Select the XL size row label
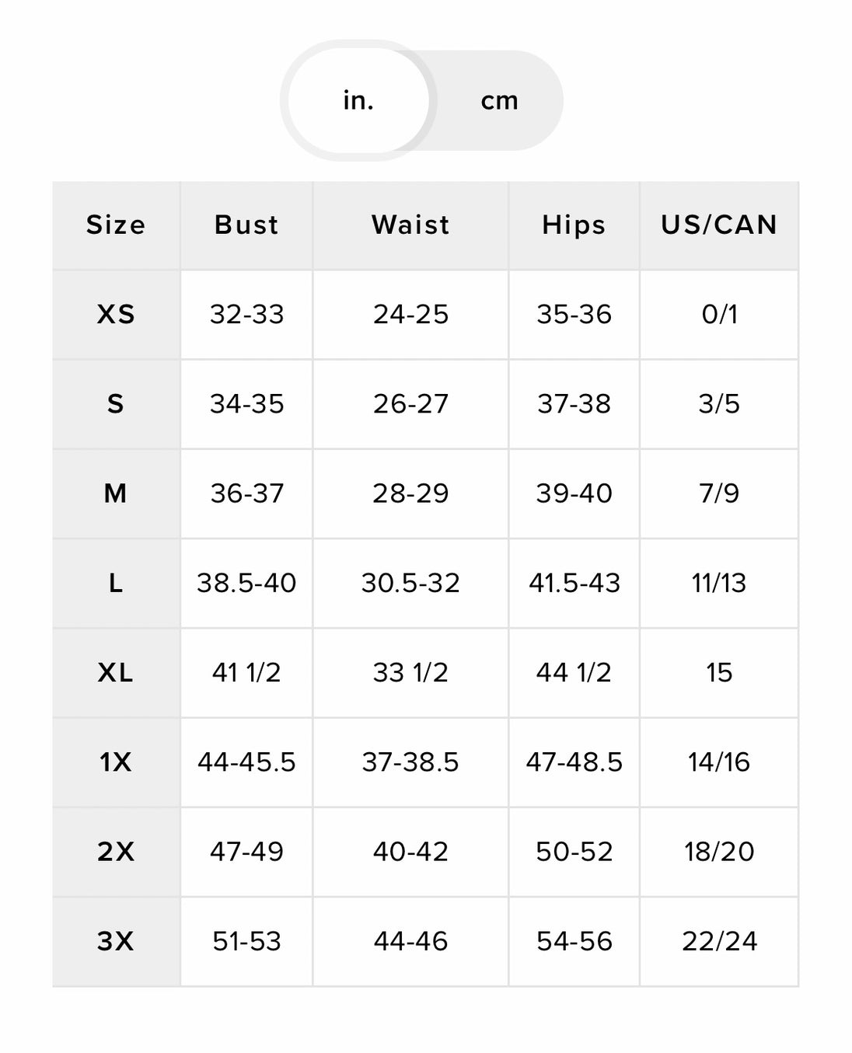852x1053 pixels. click(116, 673)
